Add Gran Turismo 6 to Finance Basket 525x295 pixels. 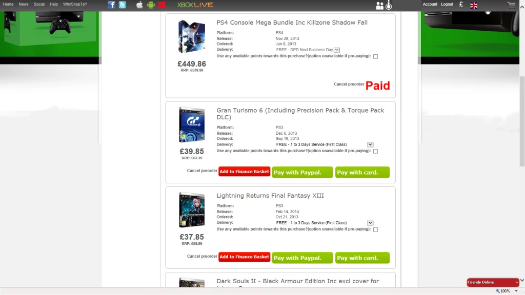(x=244, y=172)
